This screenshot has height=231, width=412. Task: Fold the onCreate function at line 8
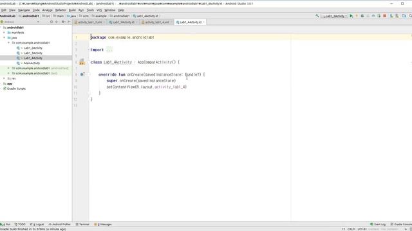(89, 74)
